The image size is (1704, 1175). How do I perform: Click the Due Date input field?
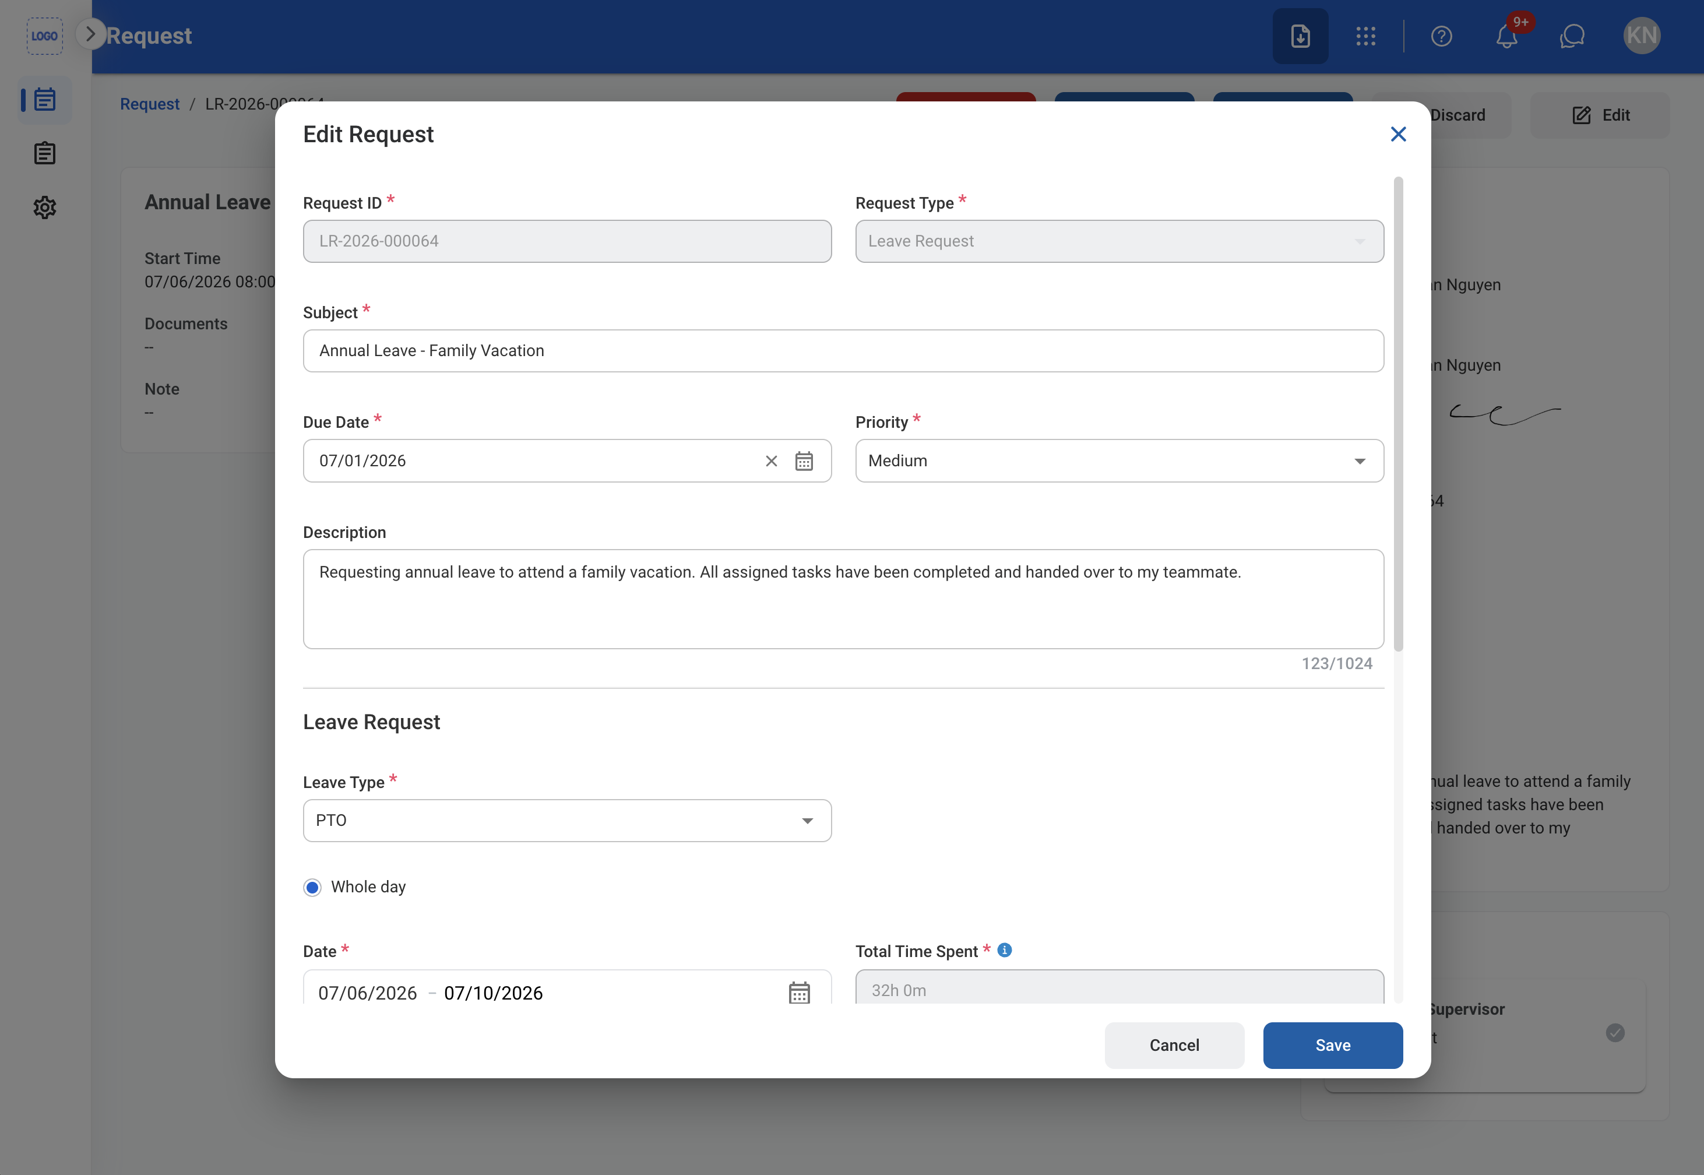coord(567,461)
